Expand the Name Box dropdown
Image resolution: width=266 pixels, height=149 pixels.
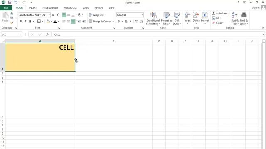pos(20,34)
